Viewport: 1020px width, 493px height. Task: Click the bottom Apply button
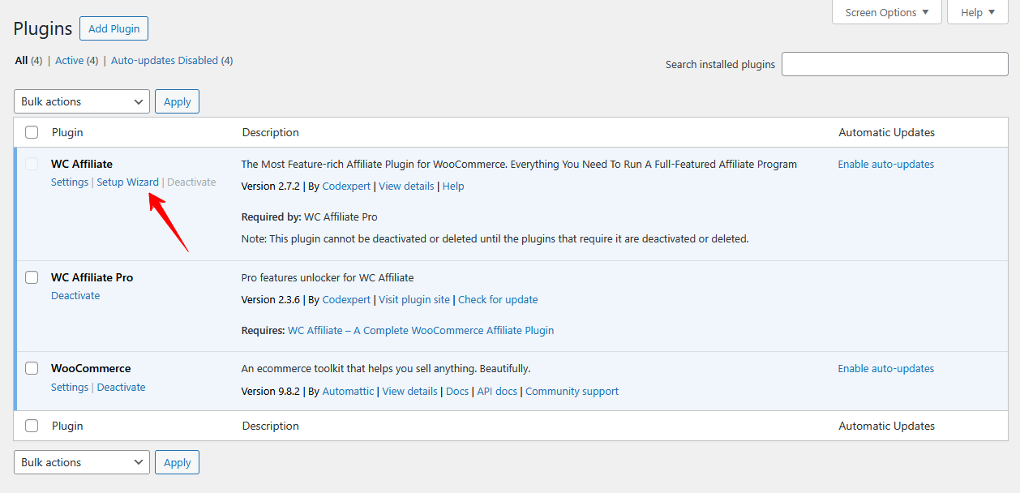click(177, 462)
